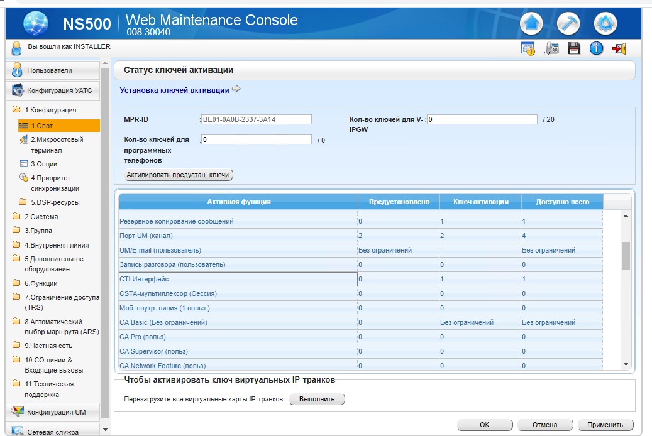
Task: Click the программных телефонов key count field
Action: pyautogui.click(x=256, y=139)
